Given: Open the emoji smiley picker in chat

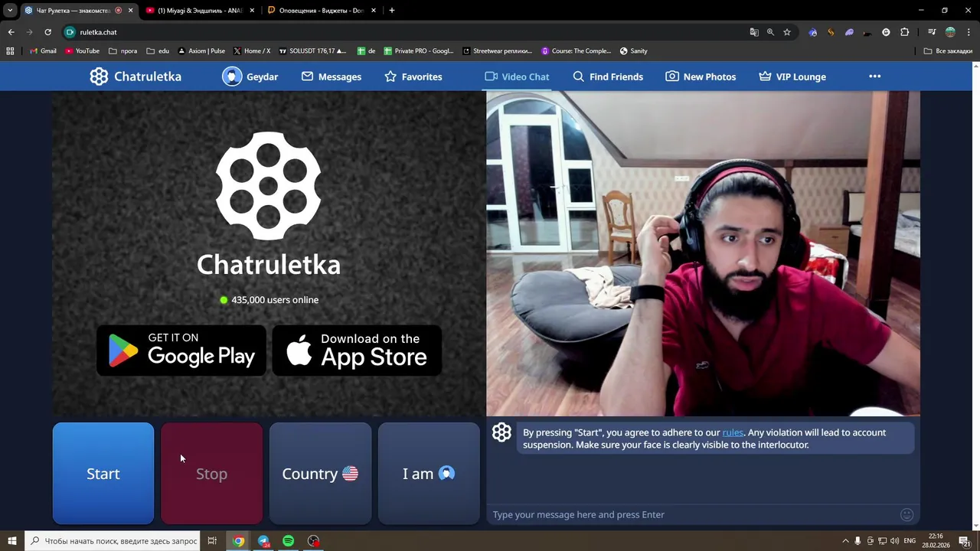Looking at the screenshot, I should click(x=907, y=514).
